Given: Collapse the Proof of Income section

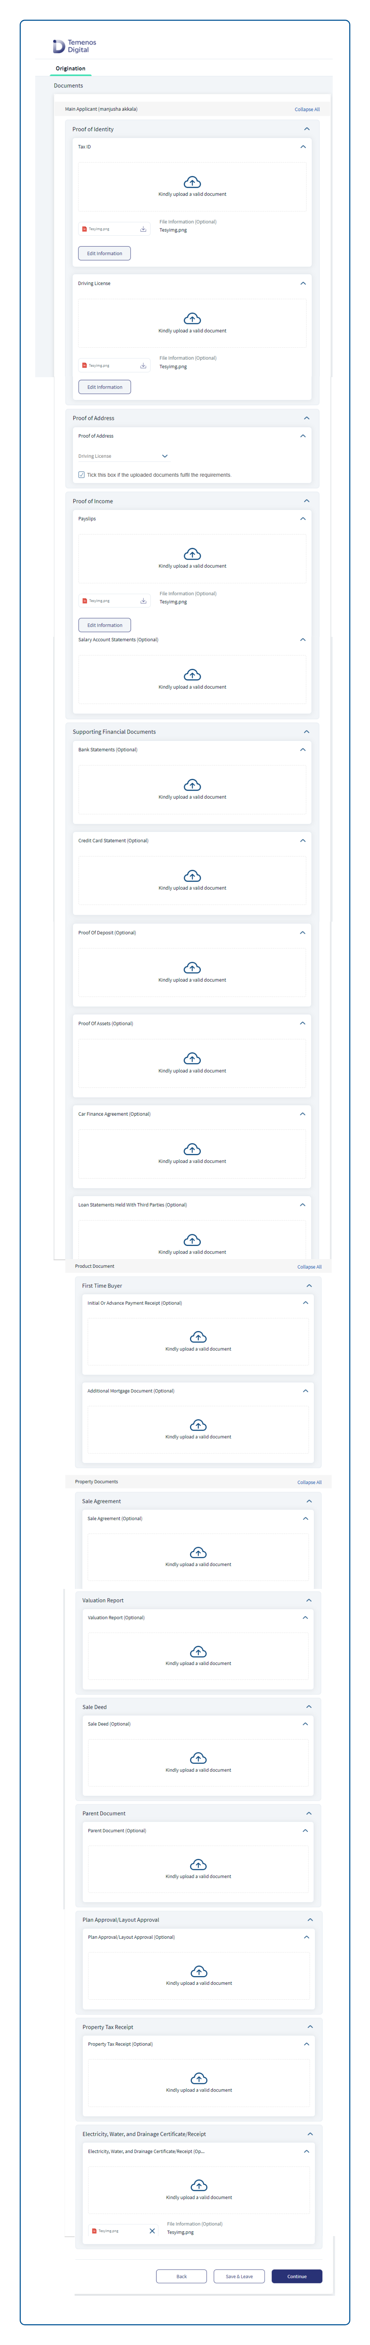Looking at the screenshot, I should [x=306, y=501].
